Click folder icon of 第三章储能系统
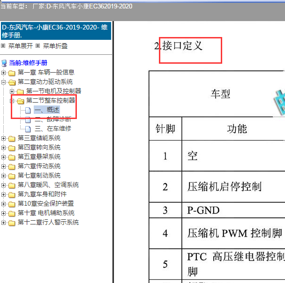Screen dimensions: 285x283 [12, 139]
